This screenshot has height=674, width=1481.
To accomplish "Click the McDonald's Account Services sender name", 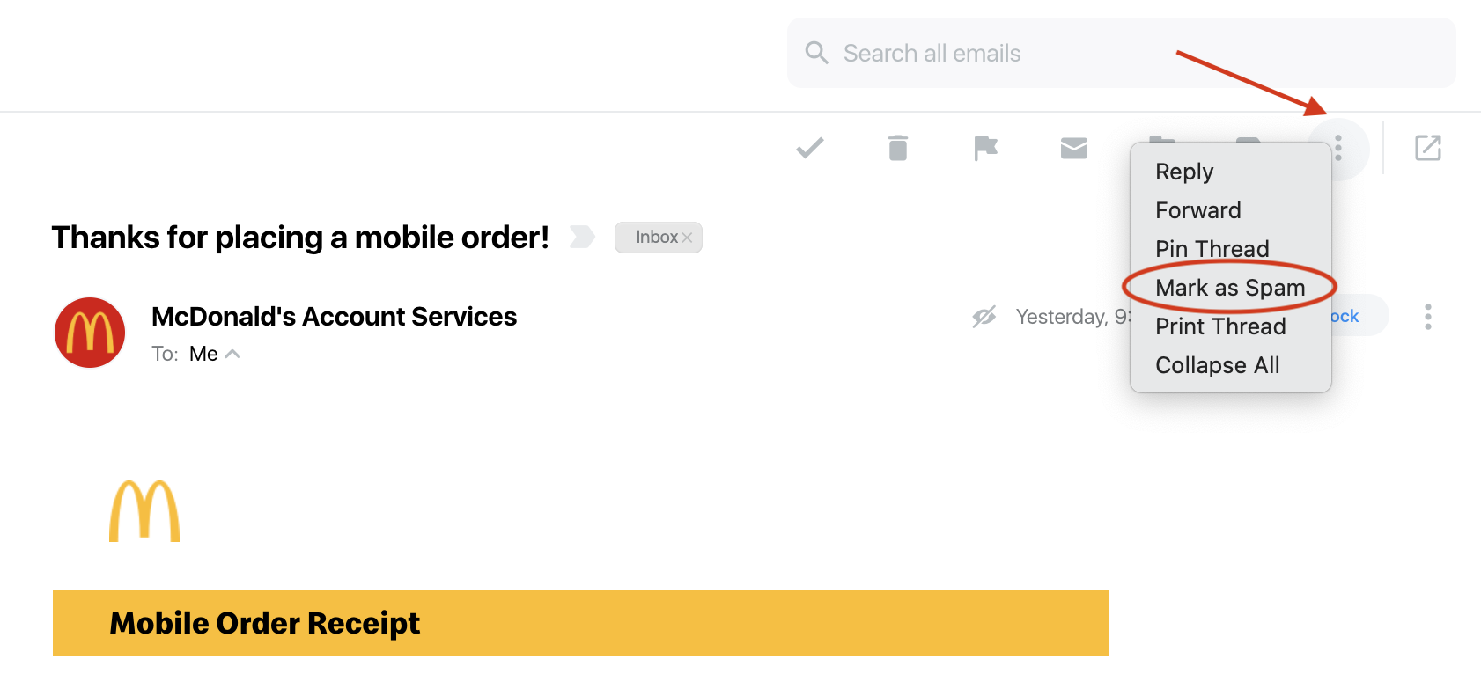I will (334, 317).
